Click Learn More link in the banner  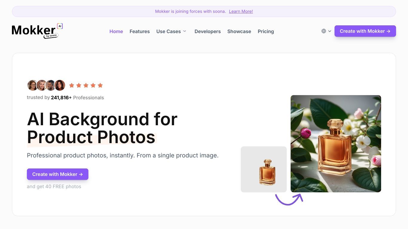pyautogui.click(x=241, y=11)
